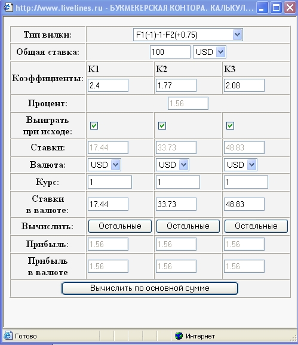The image size is (298, 345).
Task: Click the K1 coefficient field with 2.4
Action: [x=108, y=85]
